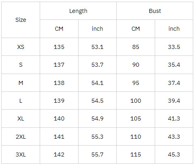Image resolution: width=194 pixels, height=165 pixels.
Task: Click the Bust CM value 95
Action: coord(136,83)
